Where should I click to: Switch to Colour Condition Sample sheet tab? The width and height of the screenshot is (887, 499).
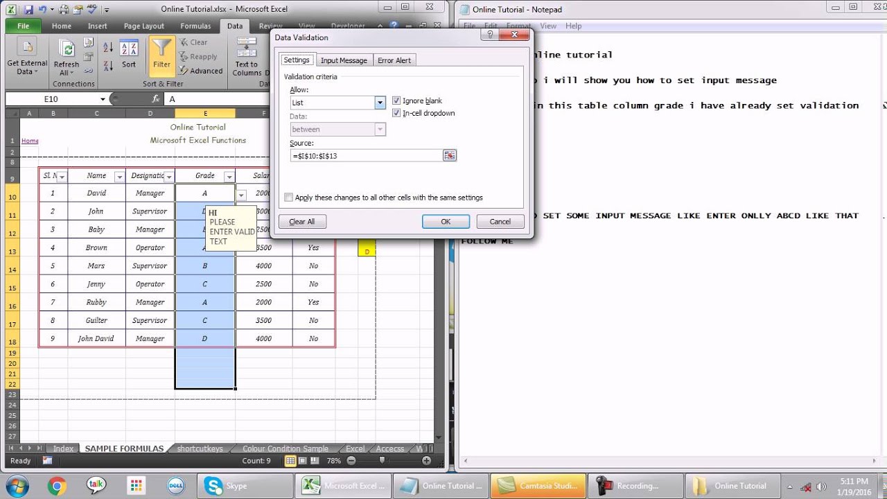(x=286, y=448)
